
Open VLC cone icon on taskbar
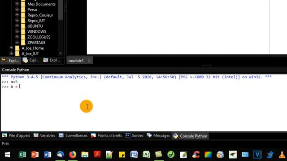click(x=282, y=155)
